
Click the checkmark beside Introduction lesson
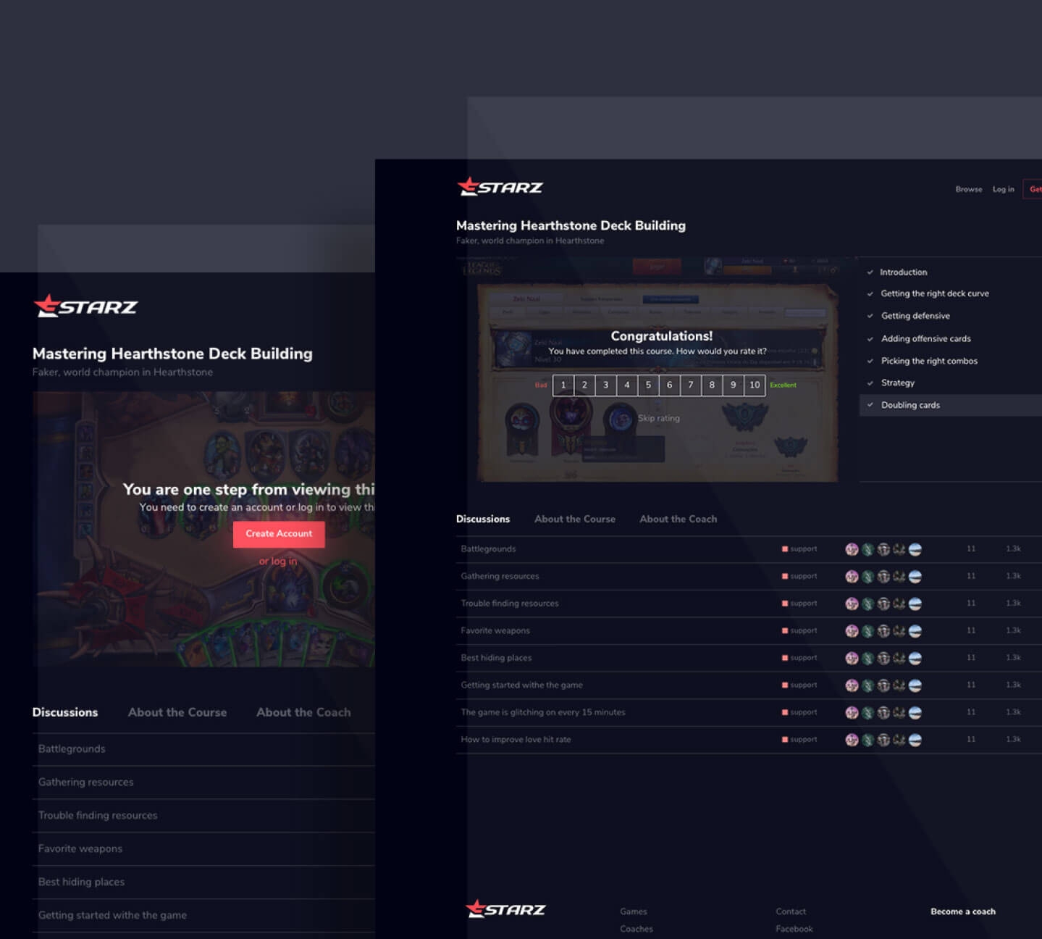870,272
